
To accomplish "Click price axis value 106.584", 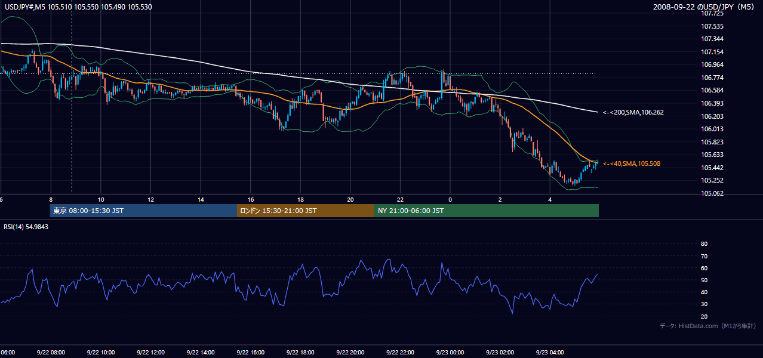I will (x=713, y=90).
